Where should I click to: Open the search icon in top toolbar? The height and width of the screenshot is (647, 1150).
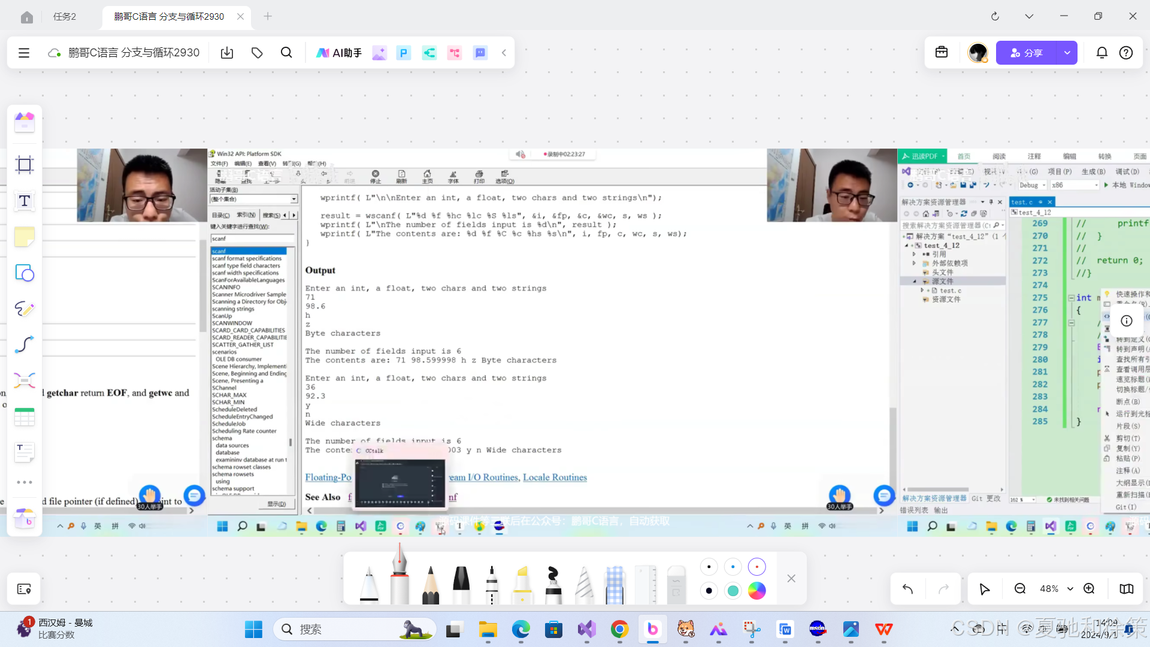286,53
